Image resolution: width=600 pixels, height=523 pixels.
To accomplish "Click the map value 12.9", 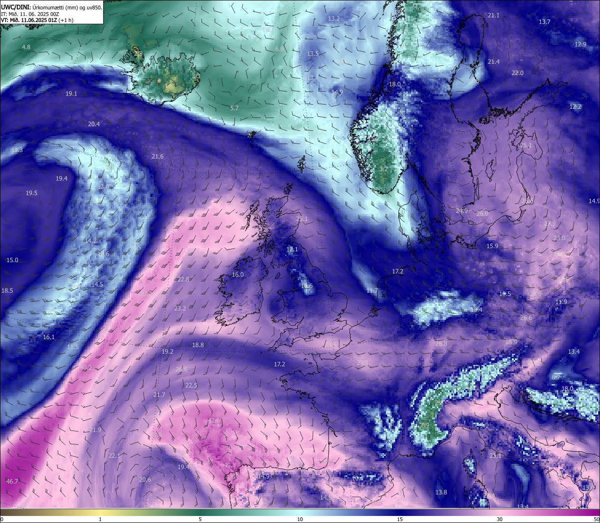I will (580, 45).
